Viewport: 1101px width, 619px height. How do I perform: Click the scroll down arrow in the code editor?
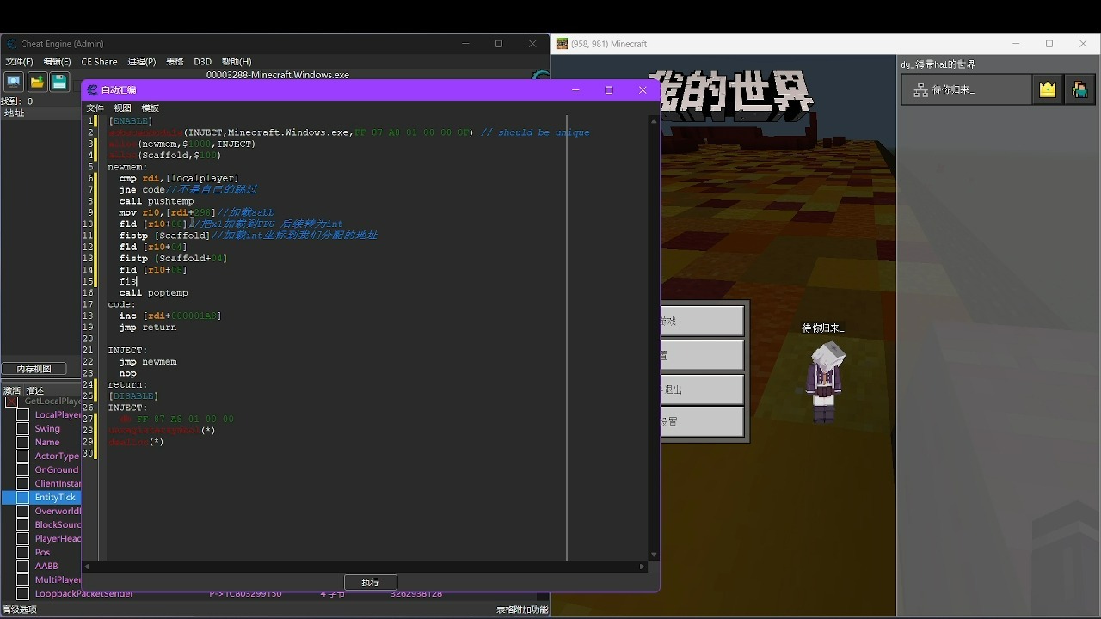654,555
